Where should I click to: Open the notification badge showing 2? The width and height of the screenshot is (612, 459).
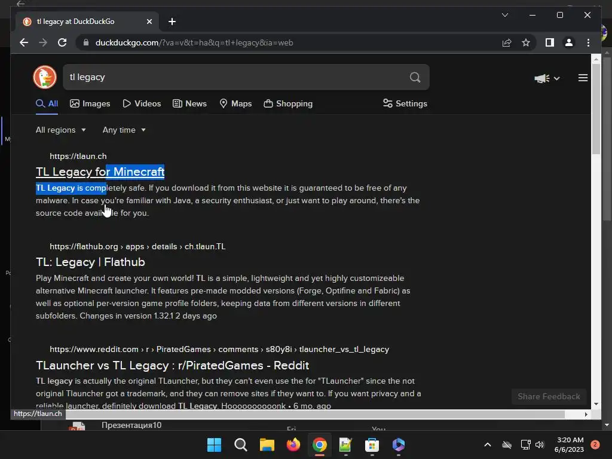pyautogui.click(x=595, y=445)
